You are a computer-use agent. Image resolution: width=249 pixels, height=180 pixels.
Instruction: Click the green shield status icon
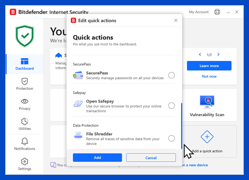point(25,36)
